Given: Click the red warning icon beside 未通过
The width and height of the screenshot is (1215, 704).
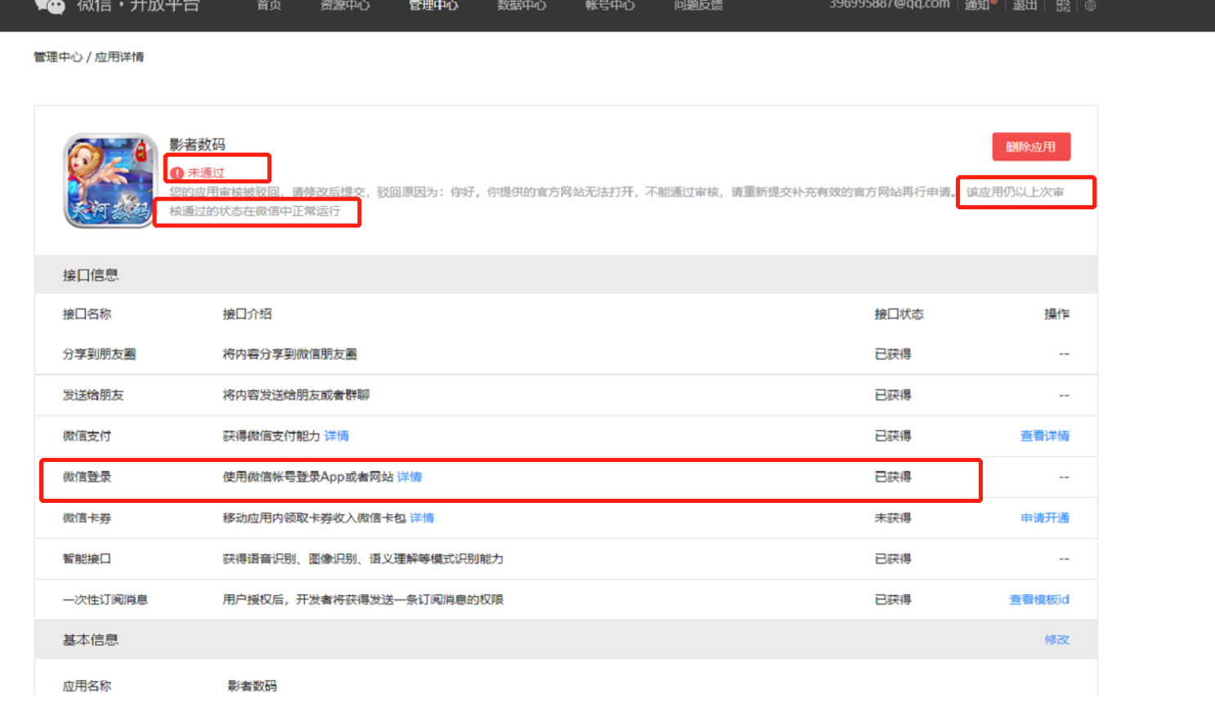Looking at the screenshot, I should click(x=177, y=173).
